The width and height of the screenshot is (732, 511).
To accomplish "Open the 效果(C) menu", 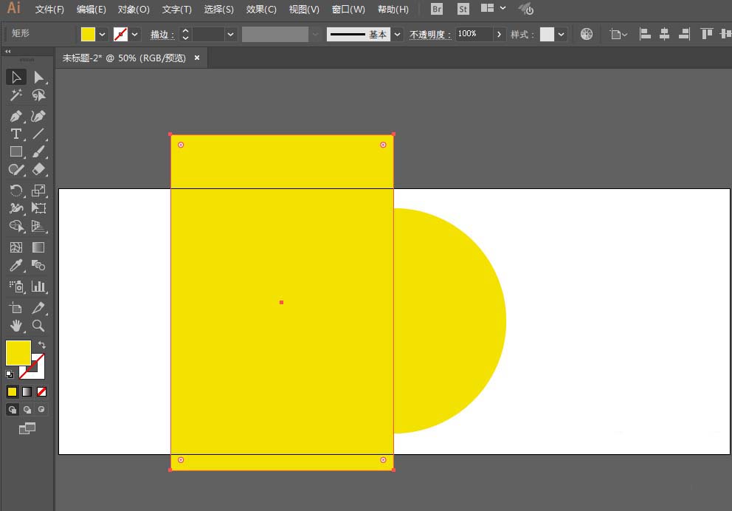I will [261, 10].
